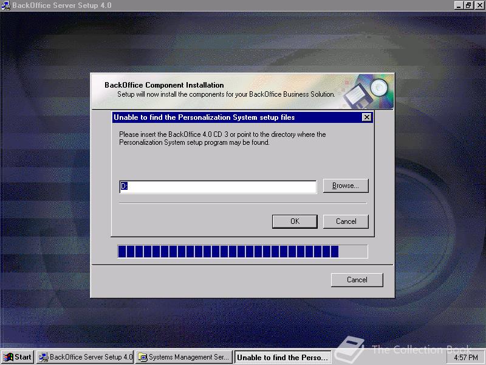Cancel the BackOffice Component Installation

pos(357,280)
